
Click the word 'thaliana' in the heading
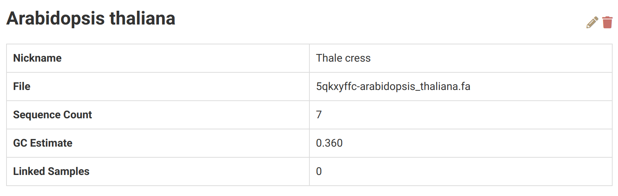[x=142, y=18]
